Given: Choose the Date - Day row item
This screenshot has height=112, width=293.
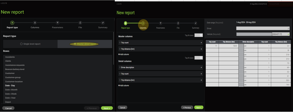Looking at the screenshot, I should 10,86.
